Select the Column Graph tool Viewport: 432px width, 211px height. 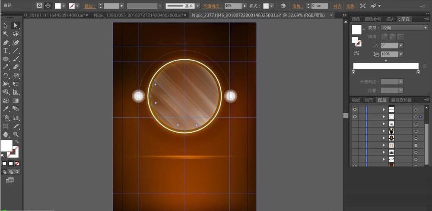click(x=16, y=118)
